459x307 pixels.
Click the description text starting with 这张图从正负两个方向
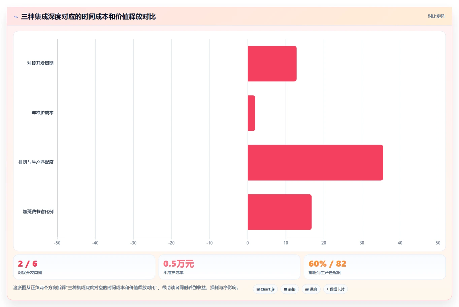(126, 287)
